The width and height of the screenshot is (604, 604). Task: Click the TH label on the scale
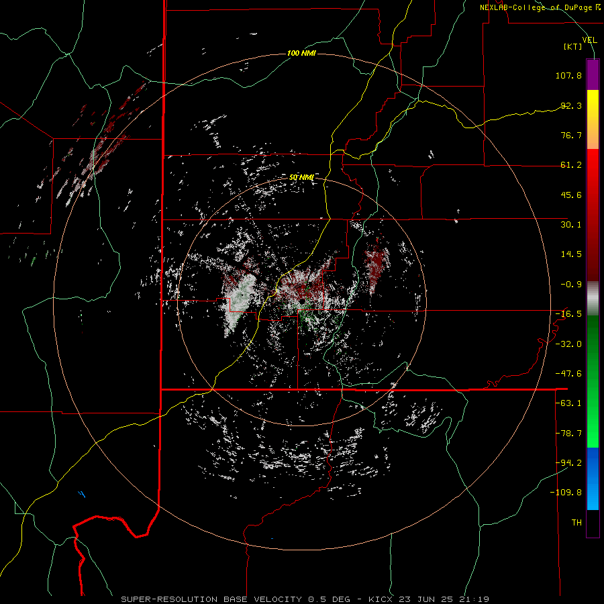(x=576, y=523)
